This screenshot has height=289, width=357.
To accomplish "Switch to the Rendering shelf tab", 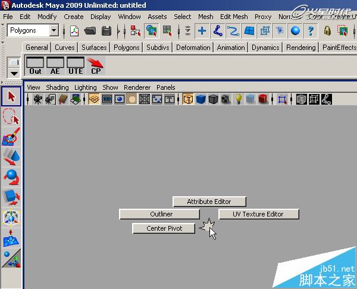I will pyautogui.click(x=300, y=48).
